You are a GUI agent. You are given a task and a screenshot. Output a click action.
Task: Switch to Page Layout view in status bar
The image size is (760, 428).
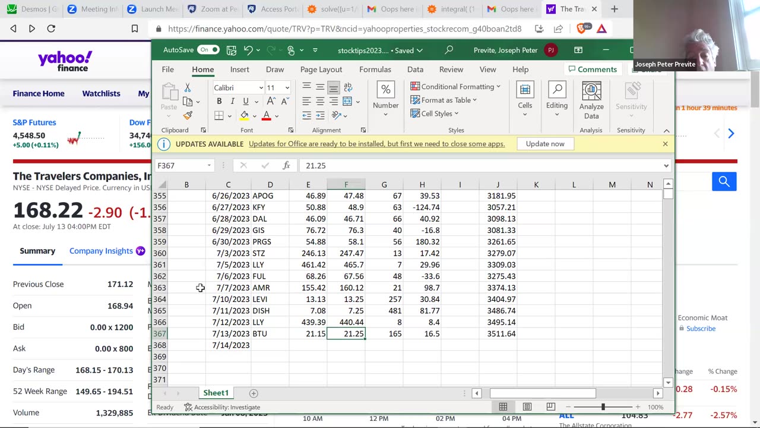coord(527,407)
